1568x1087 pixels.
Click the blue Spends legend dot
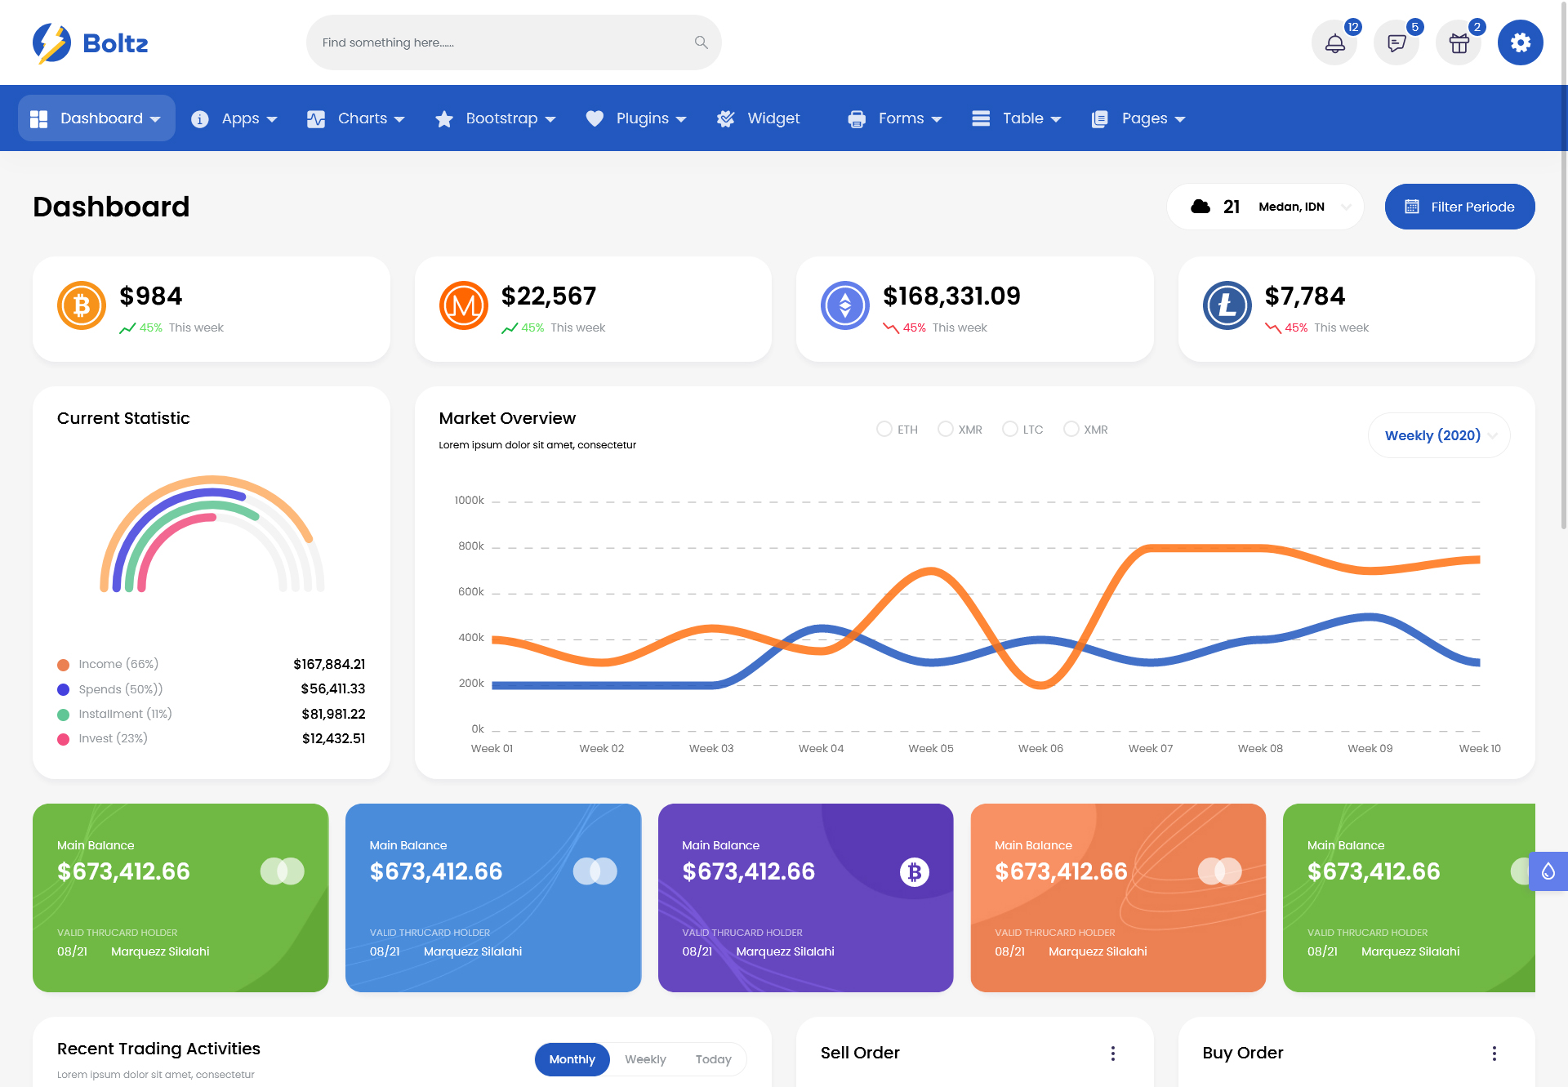63,689
